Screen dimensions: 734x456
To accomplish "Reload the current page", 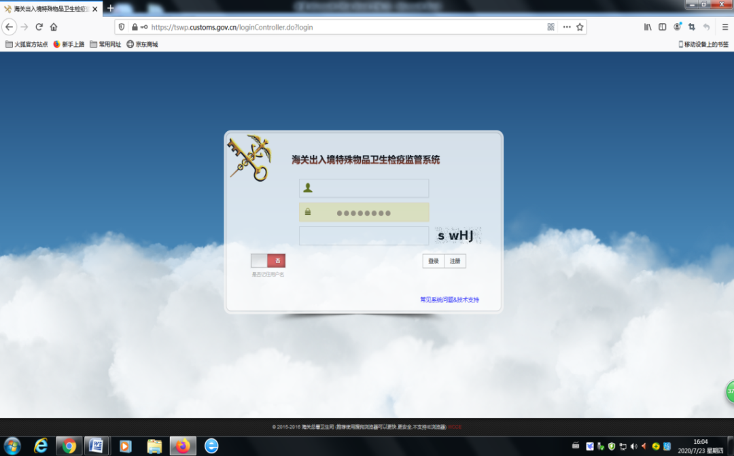I will tap(39, 27).
